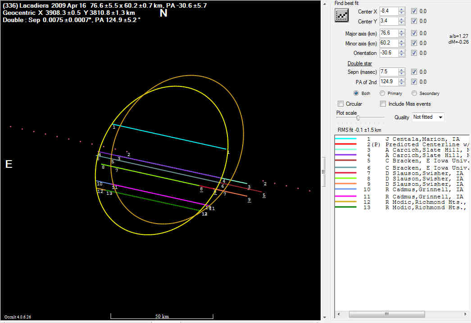Enable the Circular checkbox

pos(340,104)
